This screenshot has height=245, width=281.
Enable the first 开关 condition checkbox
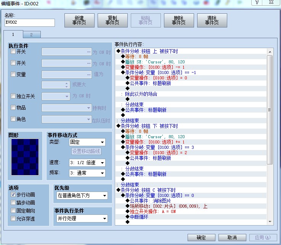click(13, 52)
